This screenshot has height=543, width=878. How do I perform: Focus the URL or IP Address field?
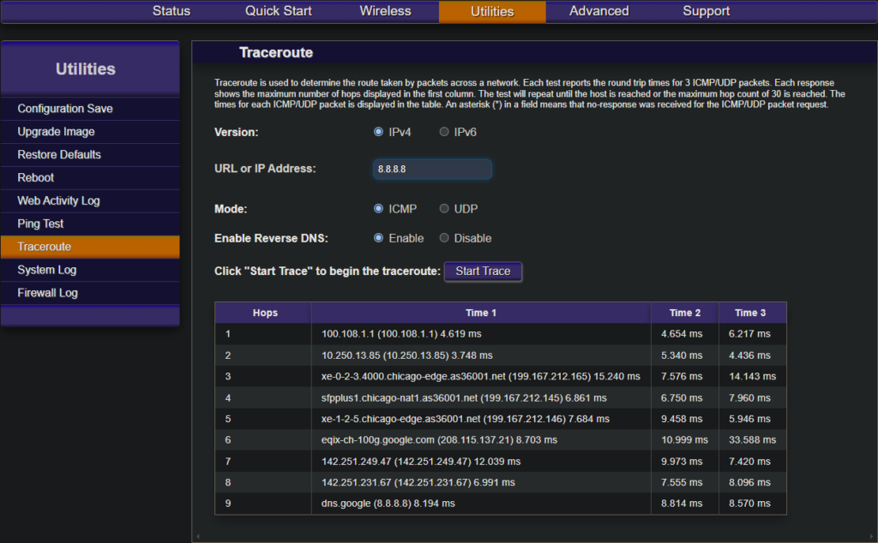432,170
